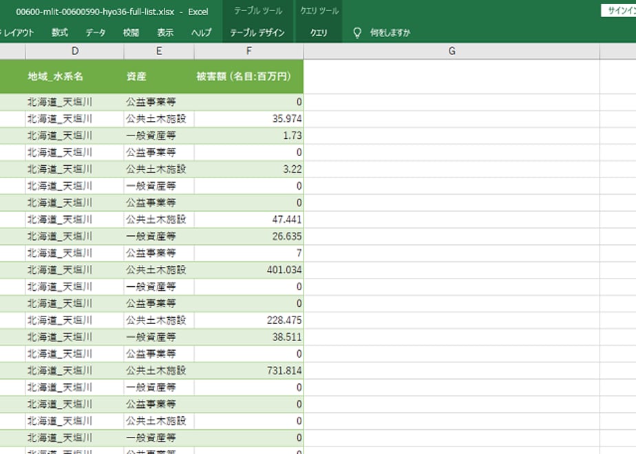Click the 何をしますか search field

click(390, 33)
